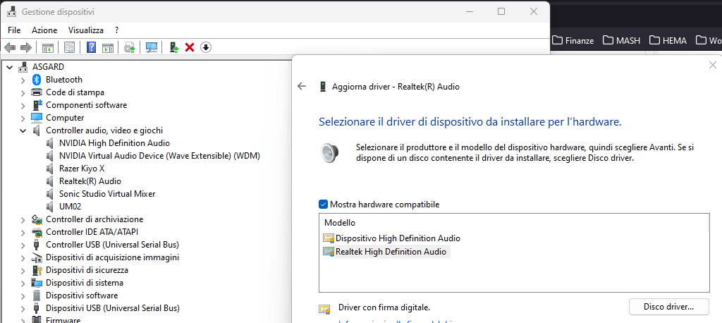The image size is (722, 323).
Task: Click the Update driver gear toolbar icon
Action: pyautogui.click(x=130, y=47)
